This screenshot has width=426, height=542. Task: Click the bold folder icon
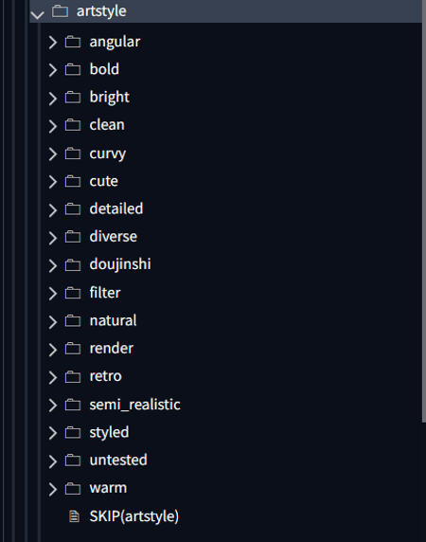click(73, 69)
